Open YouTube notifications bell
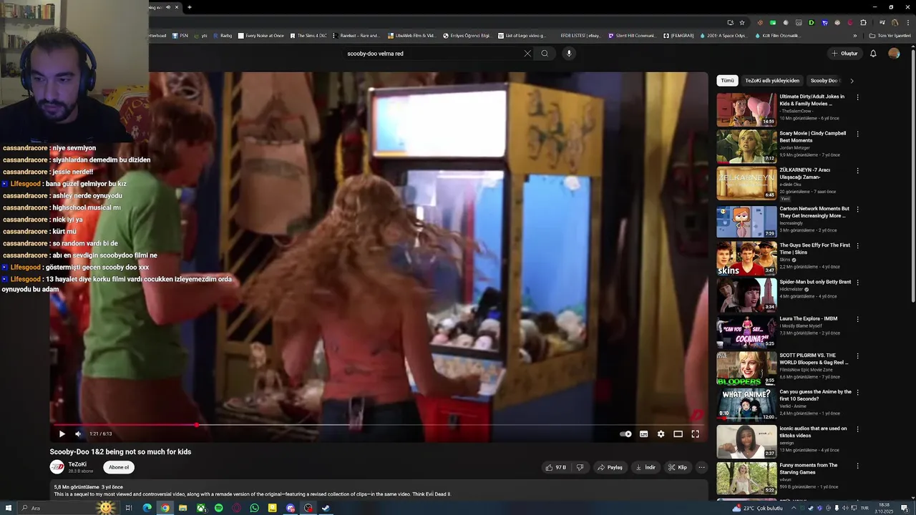 click(873, 54)
